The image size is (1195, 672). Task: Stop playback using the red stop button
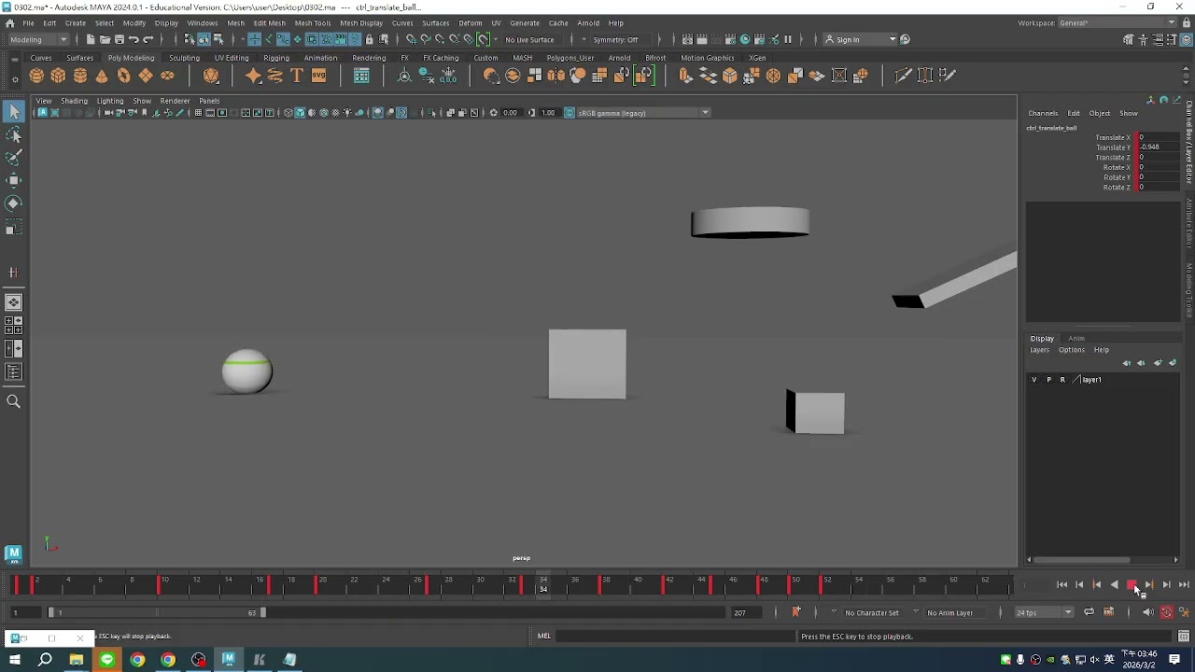[x=1132, y=585]
